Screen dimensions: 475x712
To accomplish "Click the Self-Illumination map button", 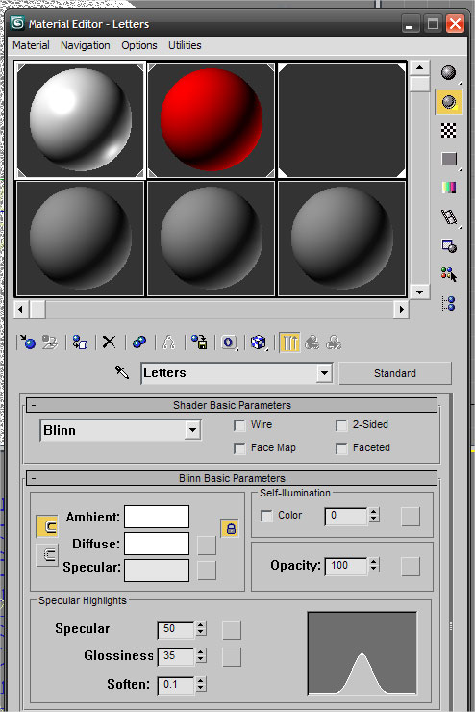I will [411, 517].
